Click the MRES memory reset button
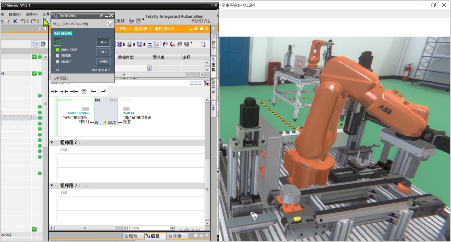The image size is (451, 242). [103, 61]
